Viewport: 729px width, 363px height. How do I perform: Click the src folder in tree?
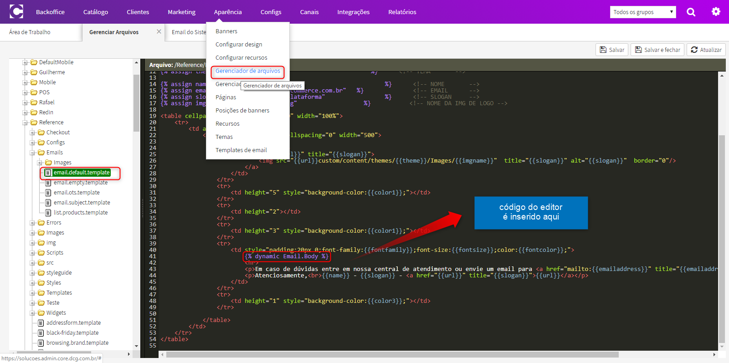tap(50, 263)
